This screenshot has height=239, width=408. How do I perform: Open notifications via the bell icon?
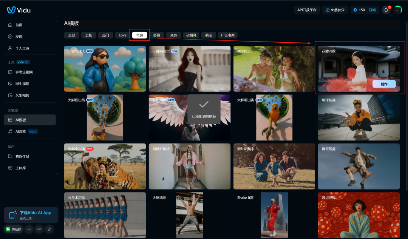coord(386,10)
